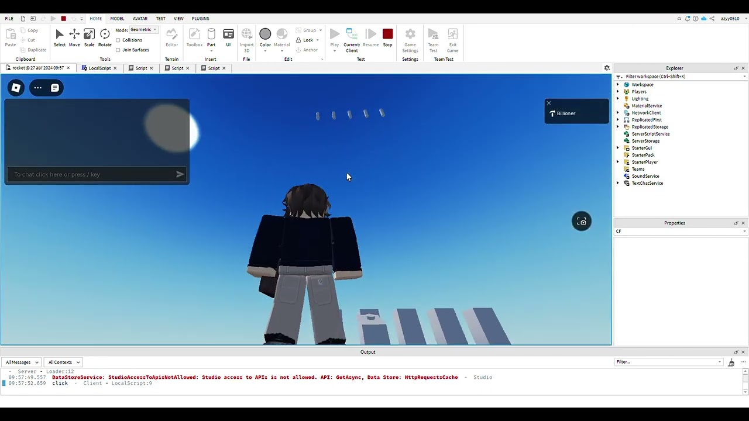The width and height of the screenshot is (749, 421).
Task: Toggle the Join Surfaces checkbox
Action: click(118, 50)
